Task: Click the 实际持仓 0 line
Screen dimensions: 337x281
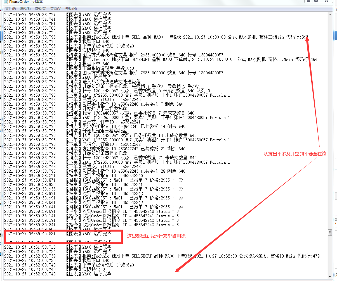Action: pos(55,269)
